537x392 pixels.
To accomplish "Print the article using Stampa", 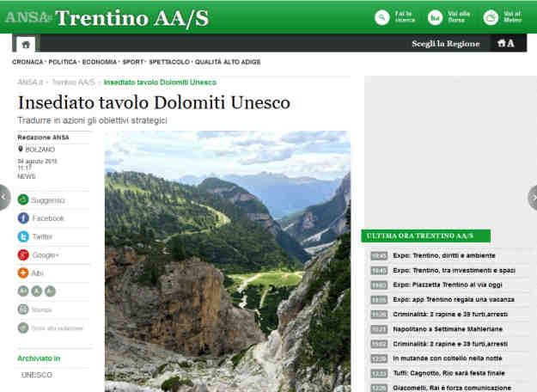I will click(x=41, y=309).
